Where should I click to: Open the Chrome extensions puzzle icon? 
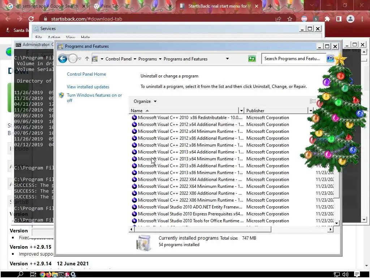pyautogui.click(x=327, y=19)
